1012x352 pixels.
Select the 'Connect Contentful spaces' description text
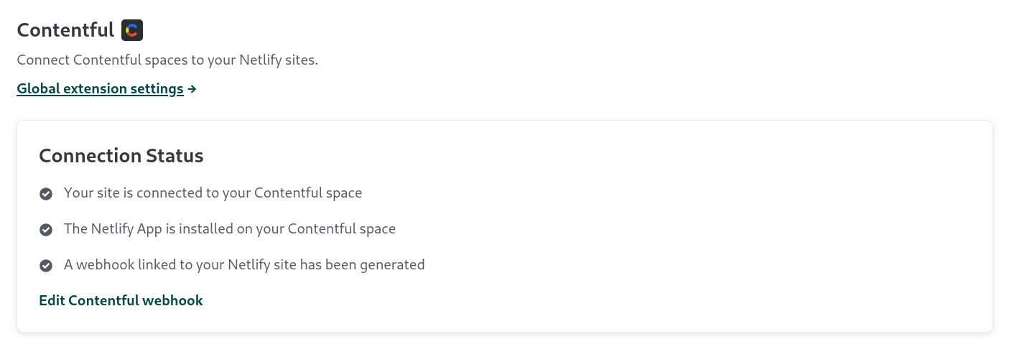coord(167,60)
